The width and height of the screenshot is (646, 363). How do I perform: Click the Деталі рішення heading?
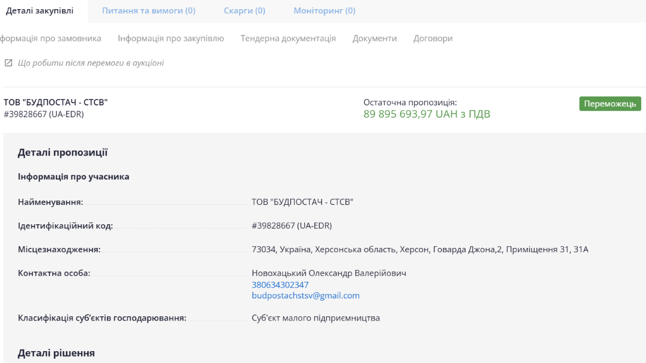[x=56, y=353]
